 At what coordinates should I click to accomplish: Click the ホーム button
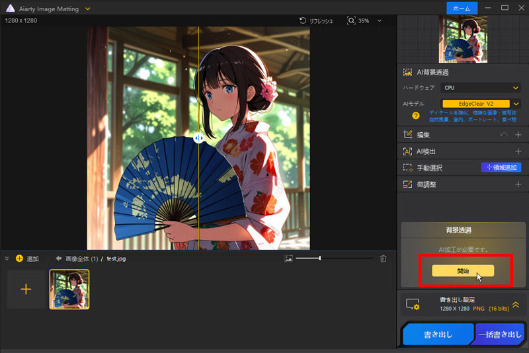[x=462, y=8]
